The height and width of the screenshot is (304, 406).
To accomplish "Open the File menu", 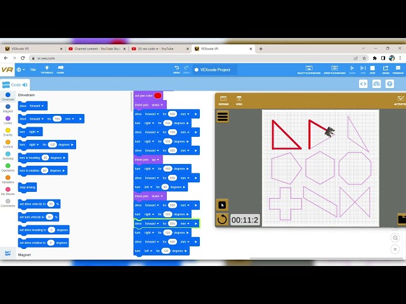I will point(33,70).
